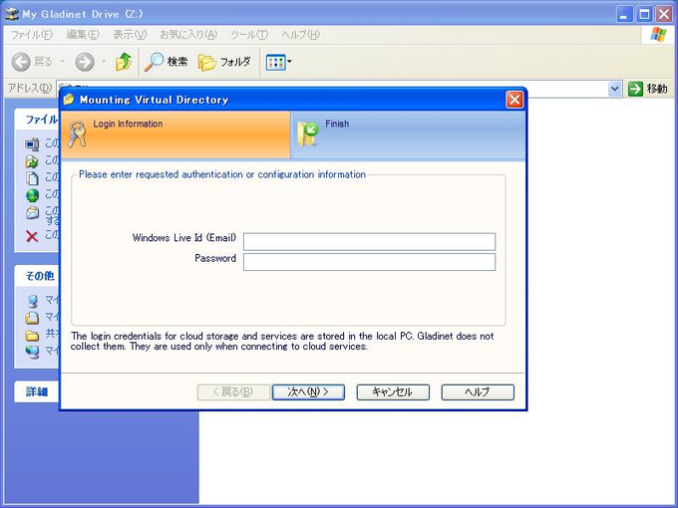Open the Forward button history dropdown arrow
This screenshot has width=678, height=508.
[x=104, y=62]
